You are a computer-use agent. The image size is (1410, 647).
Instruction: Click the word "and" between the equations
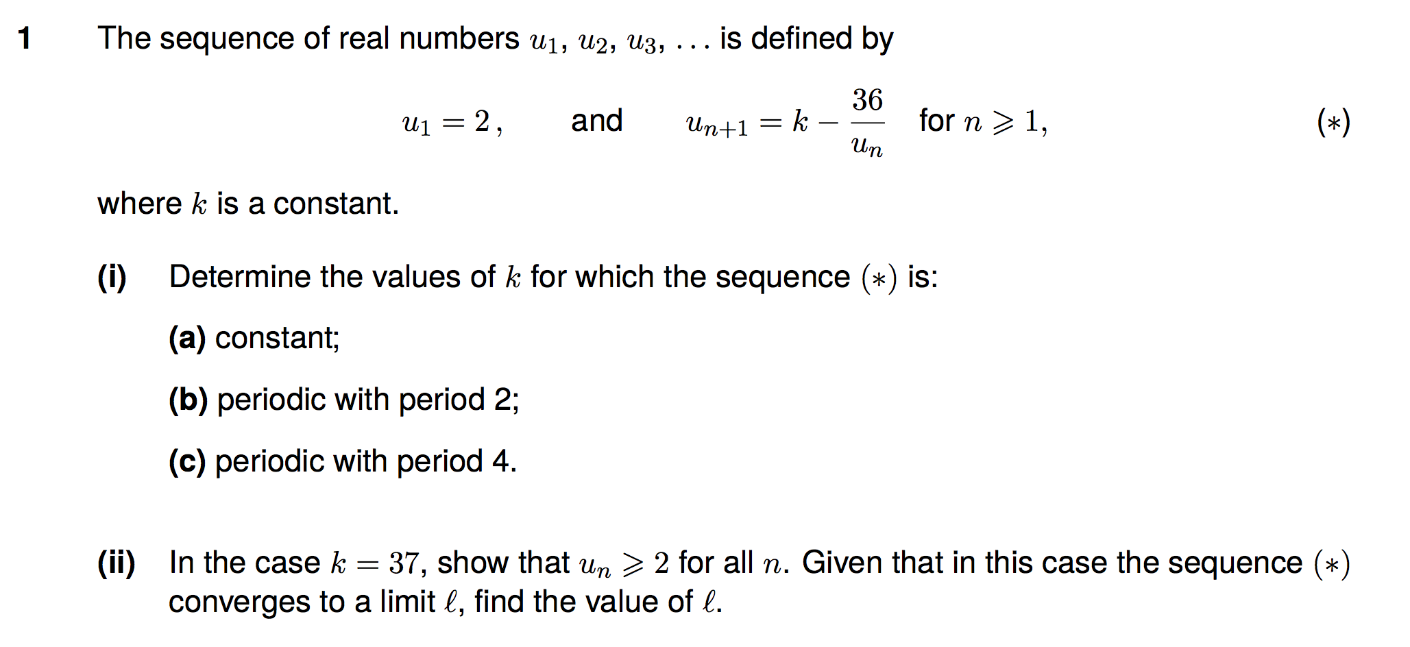click(596, 121)
